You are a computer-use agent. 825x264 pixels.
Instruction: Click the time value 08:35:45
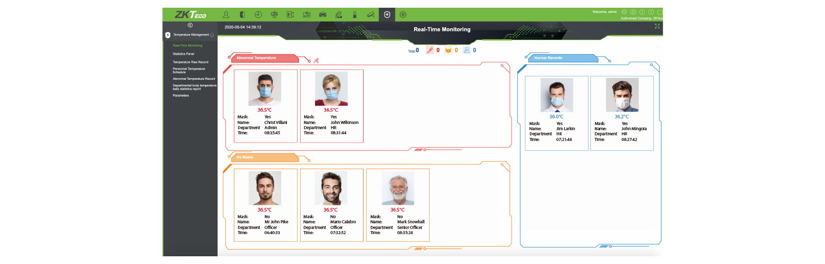(272, 133)
